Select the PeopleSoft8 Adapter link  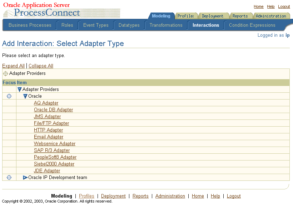(55, 157)
